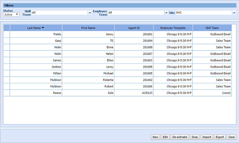Open the Status dropdown

[x=11, y=15]
